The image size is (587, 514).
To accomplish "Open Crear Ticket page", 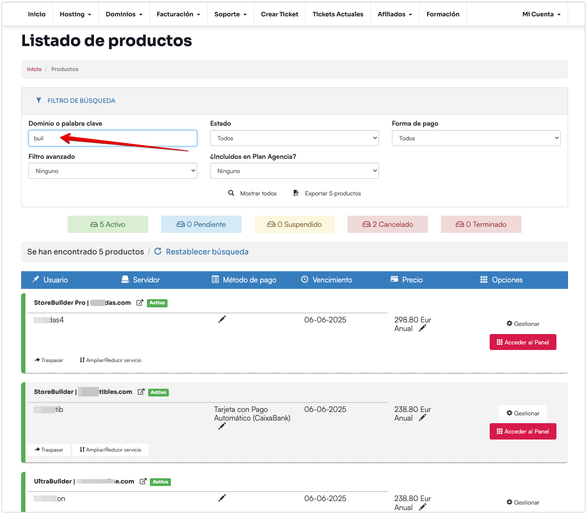I will 280,14.
